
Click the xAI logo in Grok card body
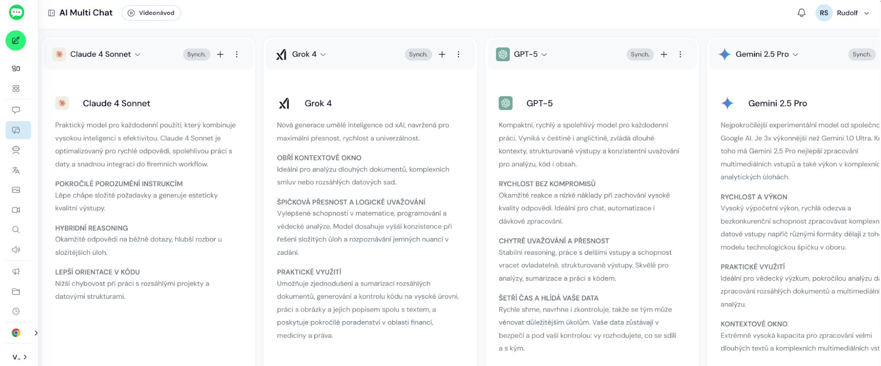point(284,103)
